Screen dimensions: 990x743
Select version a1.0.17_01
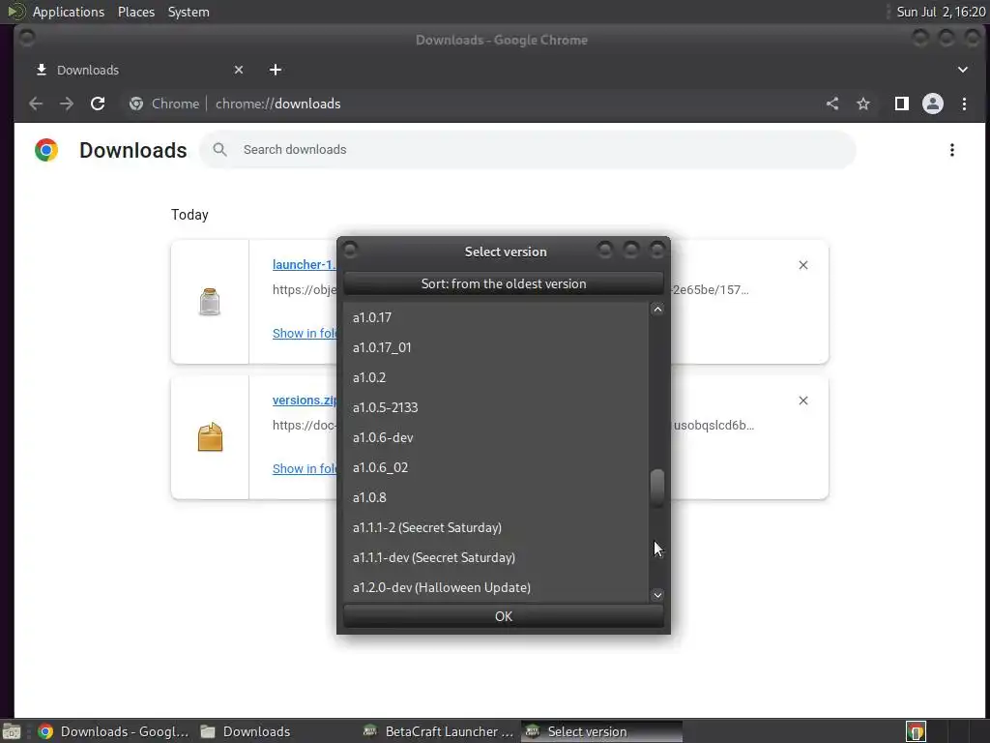tap(496, 347)
